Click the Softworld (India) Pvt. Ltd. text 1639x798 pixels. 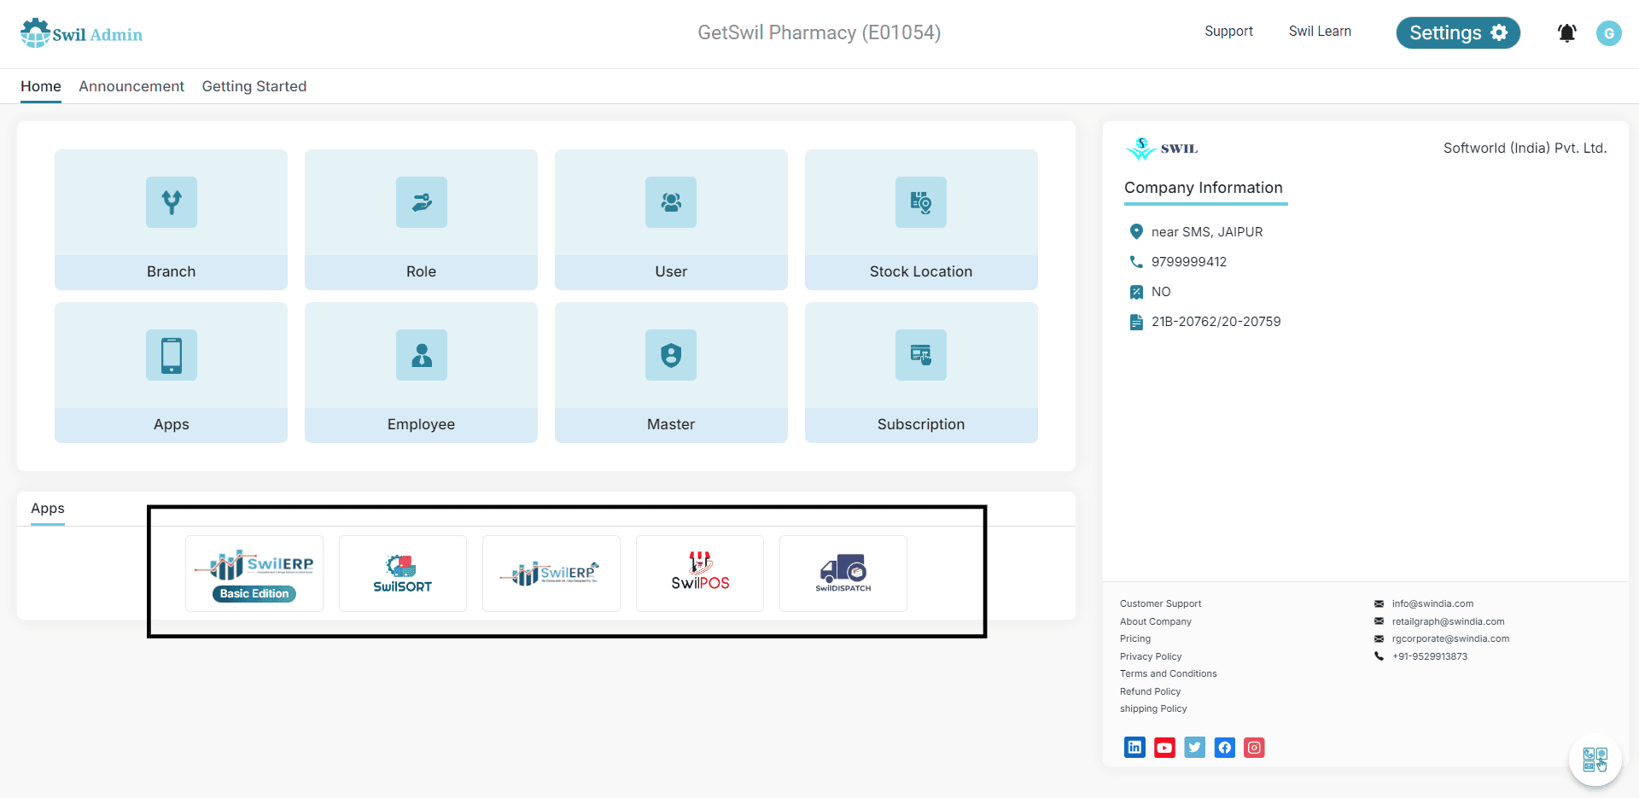[1525, 148]
